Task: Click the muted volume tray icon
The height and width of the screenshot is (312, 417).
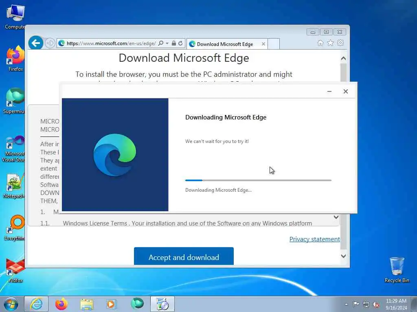Action: point(376,305)
